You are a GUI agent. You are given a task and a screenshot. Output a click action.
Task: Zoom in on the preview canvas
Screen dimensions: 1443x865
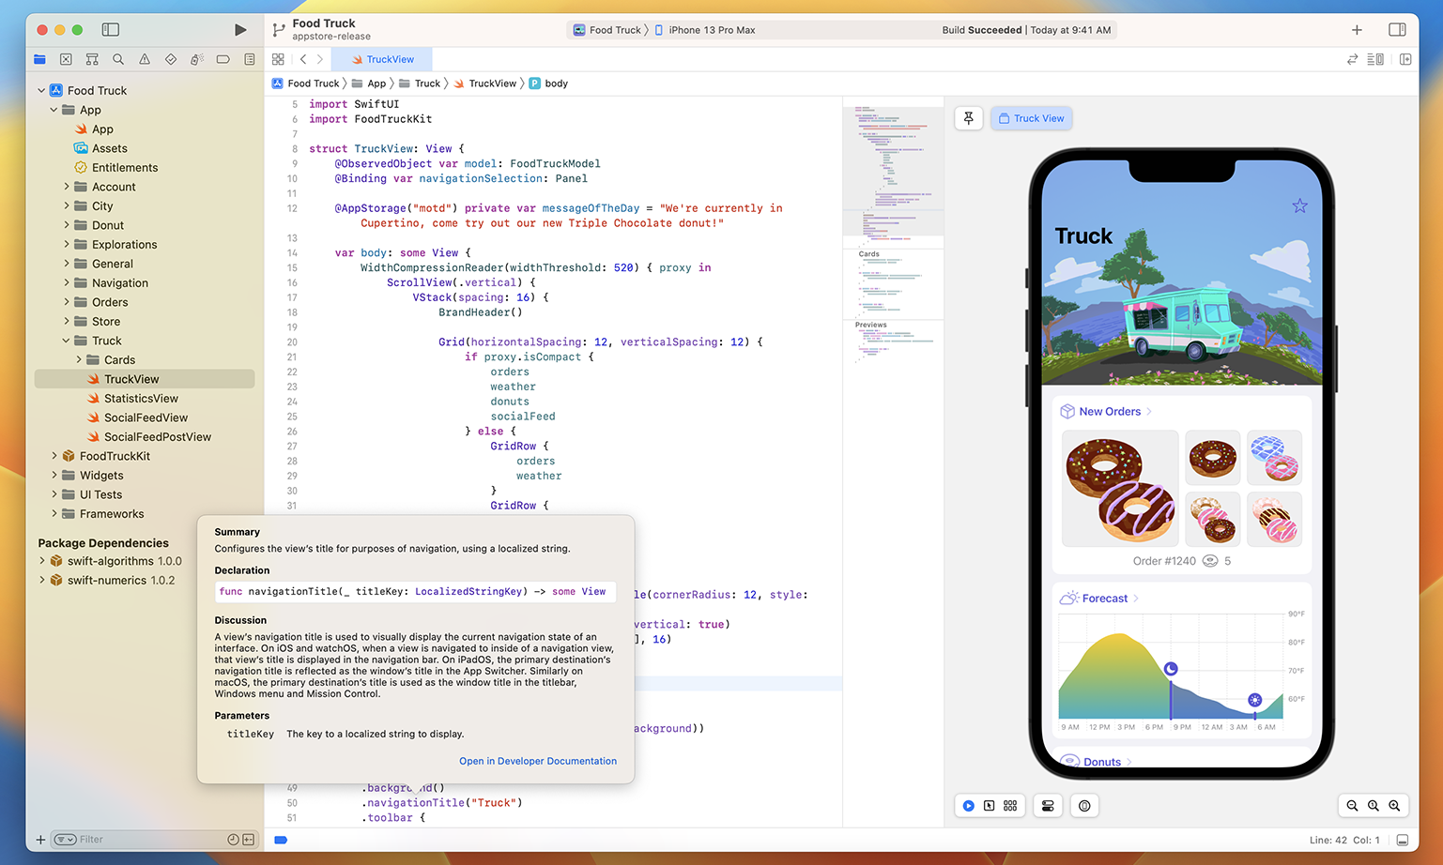(1394, 806)
